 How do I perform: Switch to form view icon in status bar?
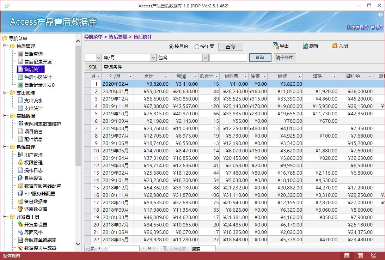347,256
